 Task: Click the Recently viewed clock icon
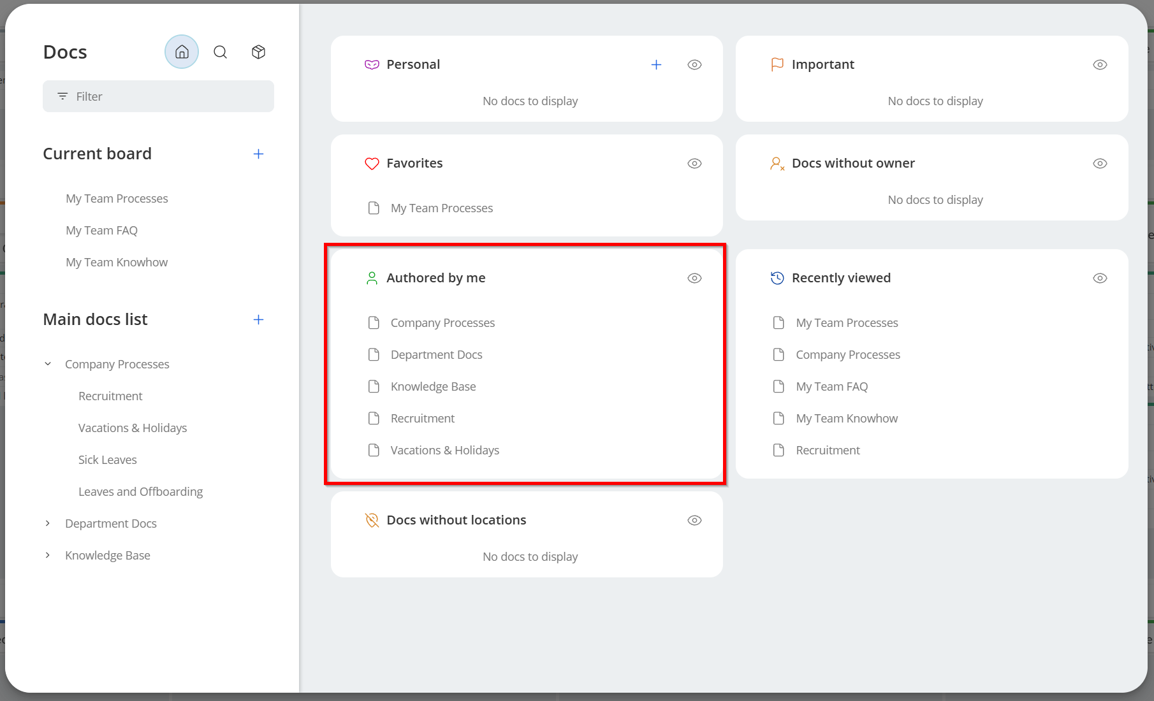tap(777, 278)
